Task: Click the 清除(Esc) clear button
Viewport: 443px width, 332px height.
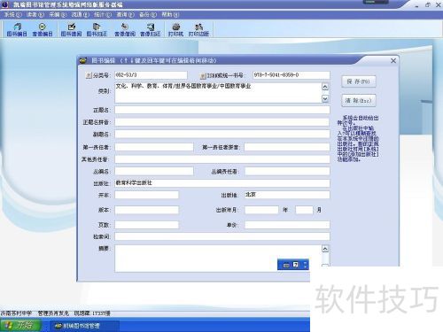Action: [359, 100]
